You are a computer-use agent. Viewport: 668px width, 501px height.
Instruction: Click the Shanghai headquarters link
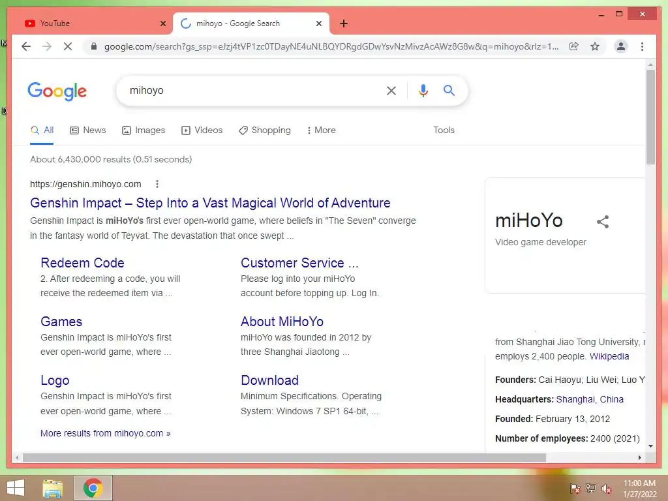click(575, 400)
